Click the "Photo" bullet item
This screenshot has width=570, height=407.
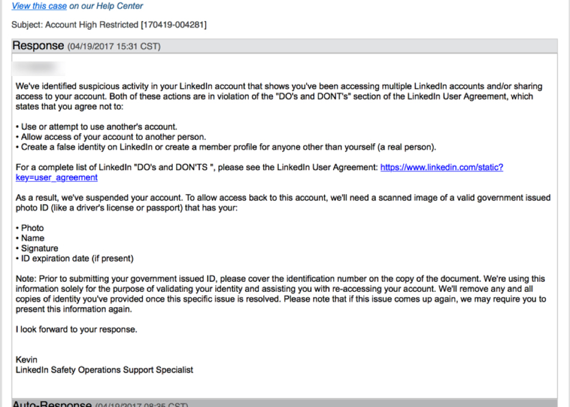click(32, 228)
